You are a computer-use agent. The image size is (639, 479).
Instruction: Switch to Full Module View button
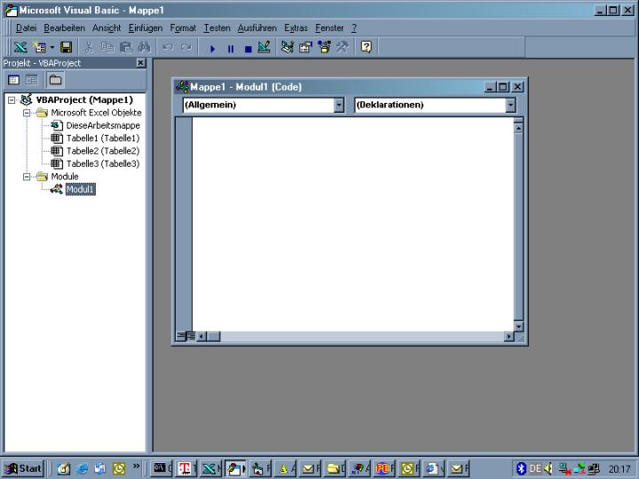coord(191,336)
